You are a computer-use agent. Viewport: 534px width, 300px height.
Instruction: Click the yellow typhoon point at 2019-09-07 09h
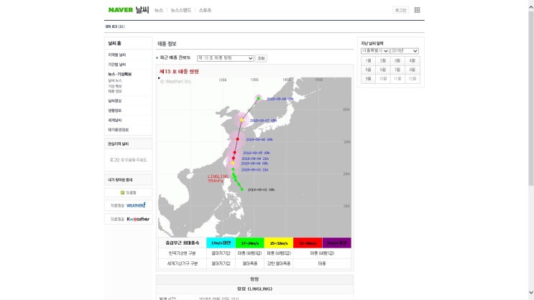tap(241, 120)
